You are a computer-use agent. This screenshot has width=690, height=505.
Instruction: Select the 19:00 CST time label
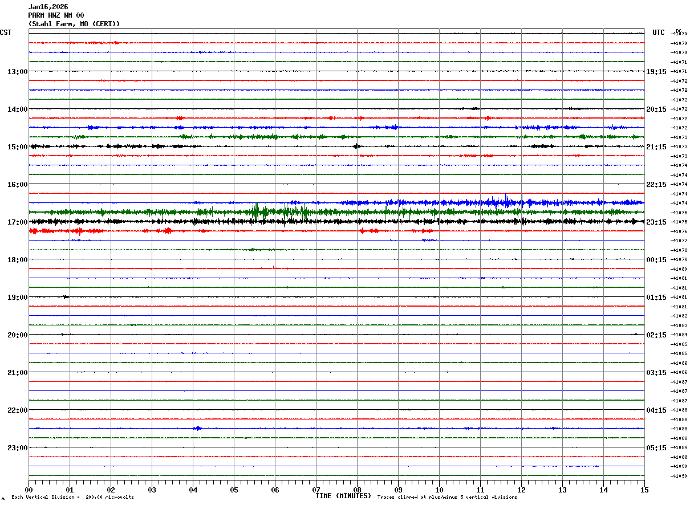(17, 298)
